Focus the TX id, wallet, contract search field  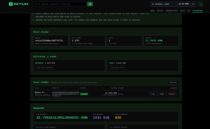[x=60, y=4]
